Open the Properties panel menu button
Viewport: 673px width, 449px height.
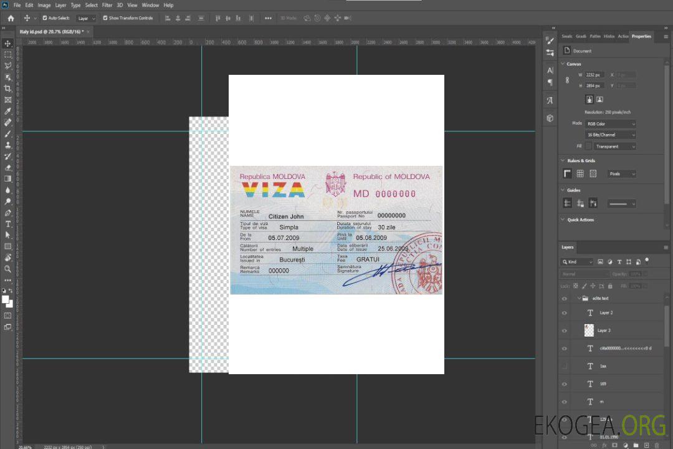[x=666, y=37]
